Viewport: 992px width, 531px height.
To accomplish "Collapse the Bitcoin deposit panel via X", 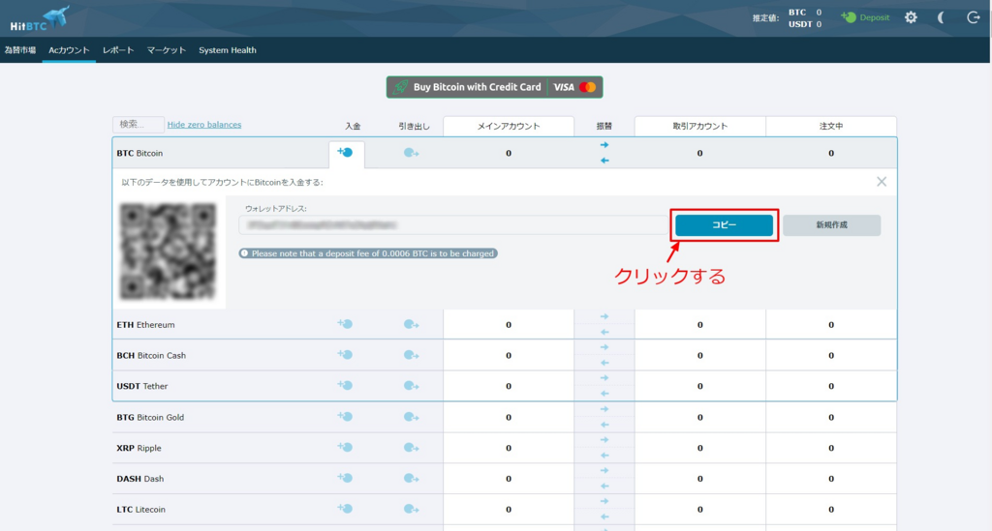I will tap(881, 182).
